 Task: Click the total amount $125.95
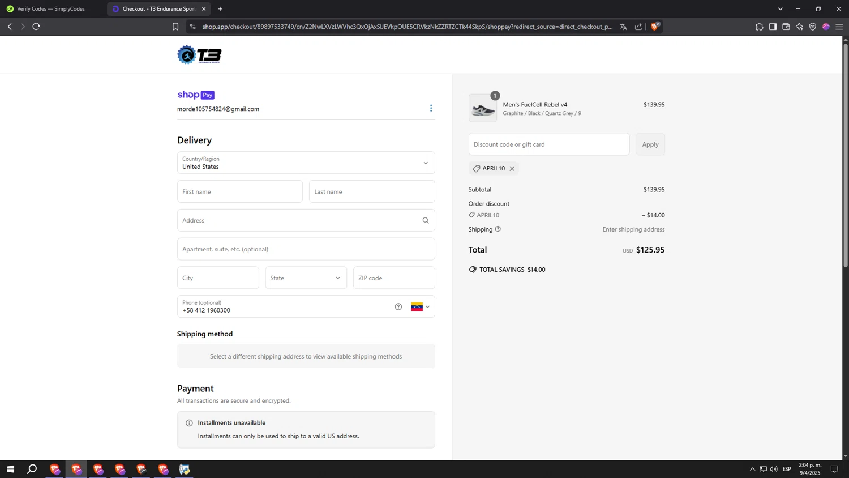[x=650, y=250]
